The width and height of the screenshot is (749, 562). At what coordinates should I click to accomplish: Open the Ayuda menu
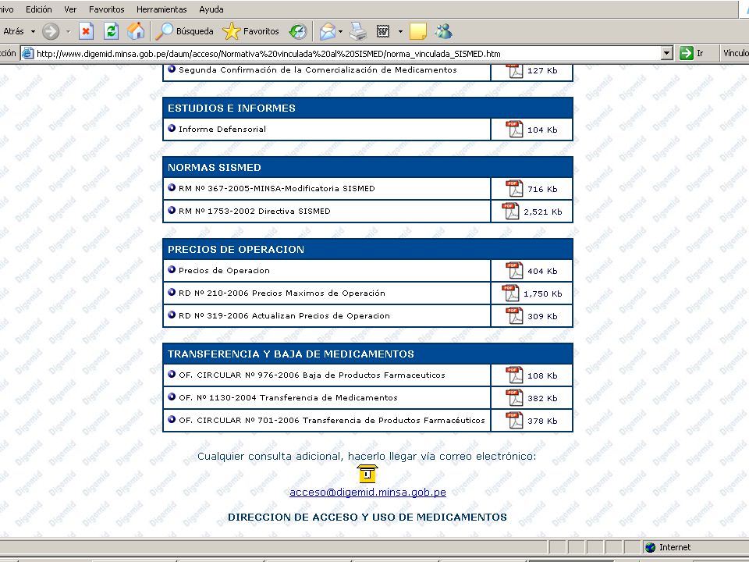[211, 9]
